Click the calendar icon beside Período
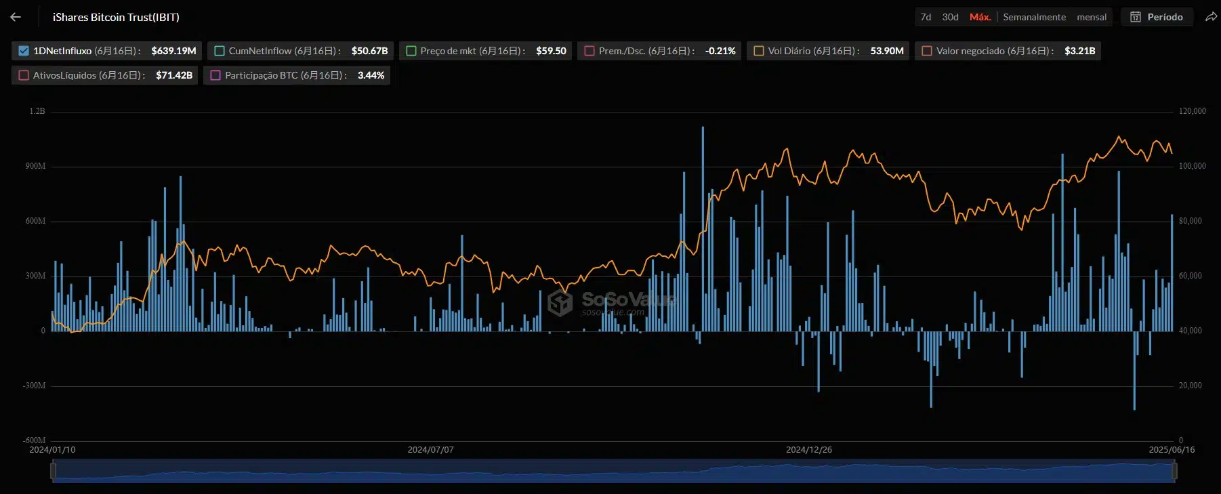 [x=1135, y=17]
